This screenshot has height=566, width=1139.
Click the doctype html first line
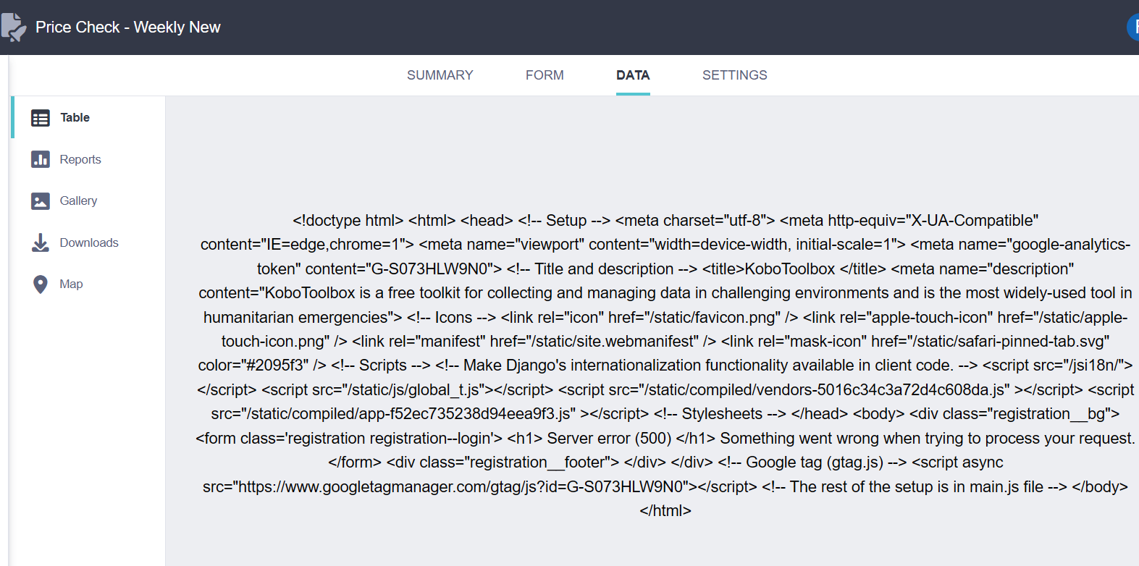pos(665,220)
